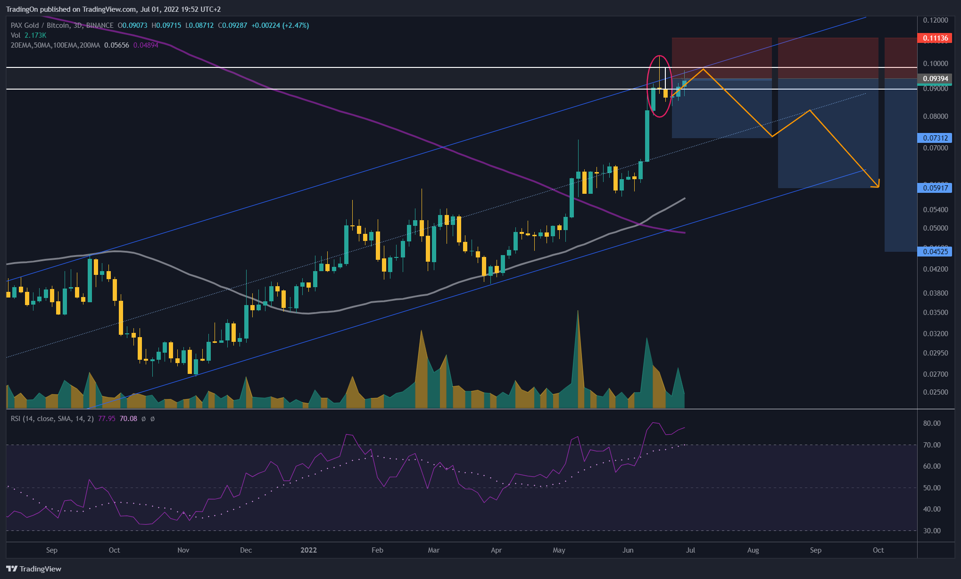Click the 0.02500 price axis tick
Image resolution: width=961 pixels, height=579 pixels.
click(x=935, y=392)
